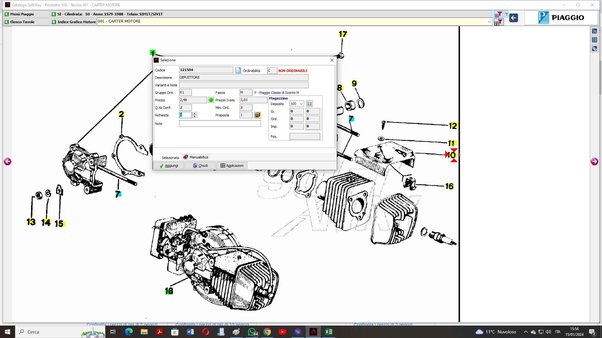
Task: Click the box icon next to Proposta
Action: coord(257,115)
